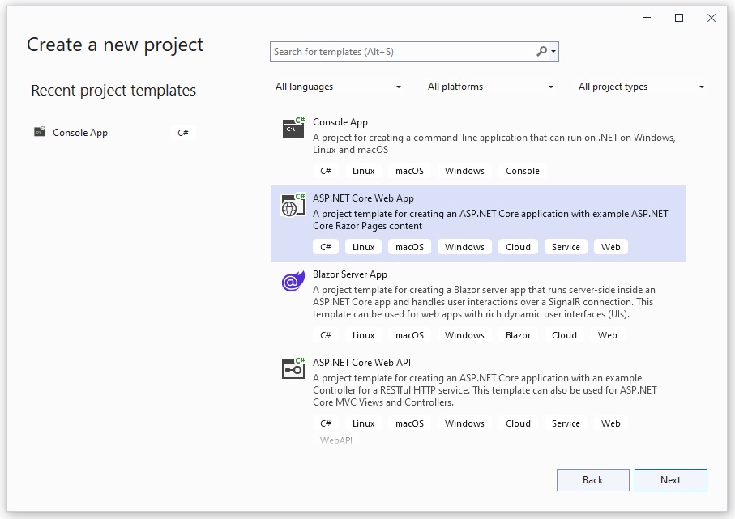Click the recent Console App icon
Screen dimensions: 735x519
[x=40, y=133]
